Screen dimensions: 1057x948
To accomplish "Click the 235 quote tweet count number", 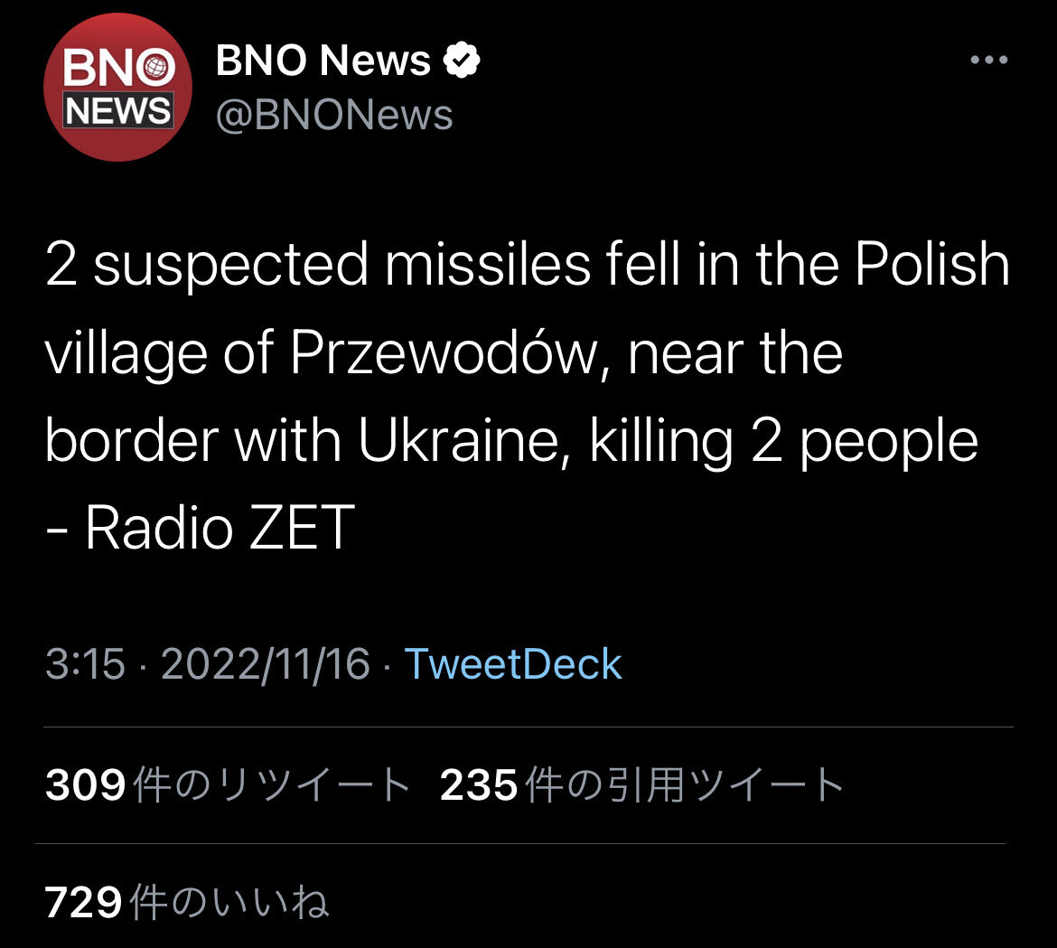I will pos(479,785).
